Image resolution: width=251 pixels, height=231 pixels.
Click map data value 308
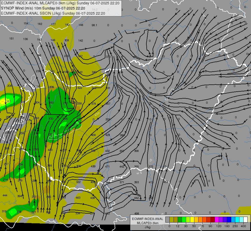pyautogui.click(x=67, y=40)
